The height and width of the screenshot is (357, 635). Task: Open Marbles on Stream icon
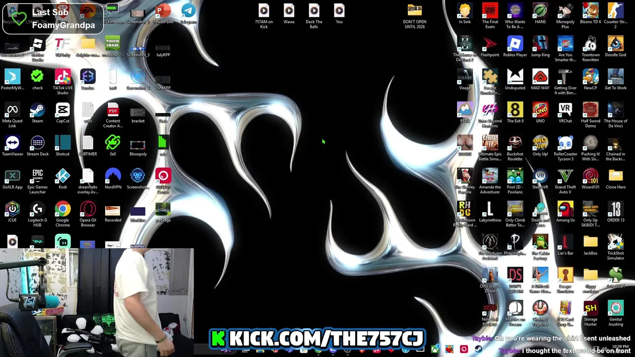[515, 314]
